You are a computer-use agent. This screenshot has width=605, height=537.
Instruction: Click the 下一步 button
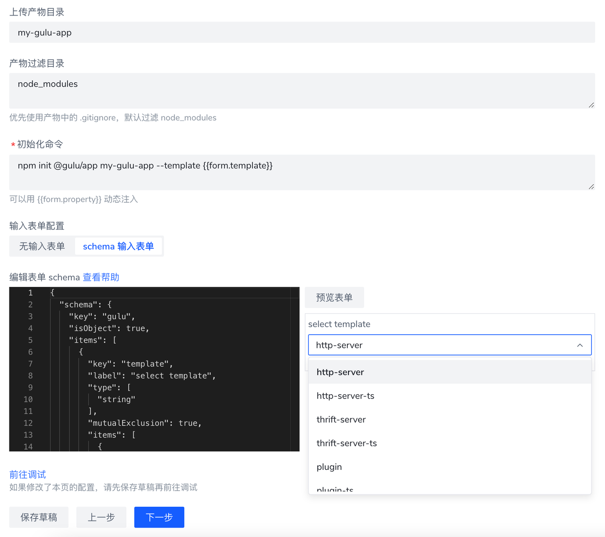[x=159, y=517]
